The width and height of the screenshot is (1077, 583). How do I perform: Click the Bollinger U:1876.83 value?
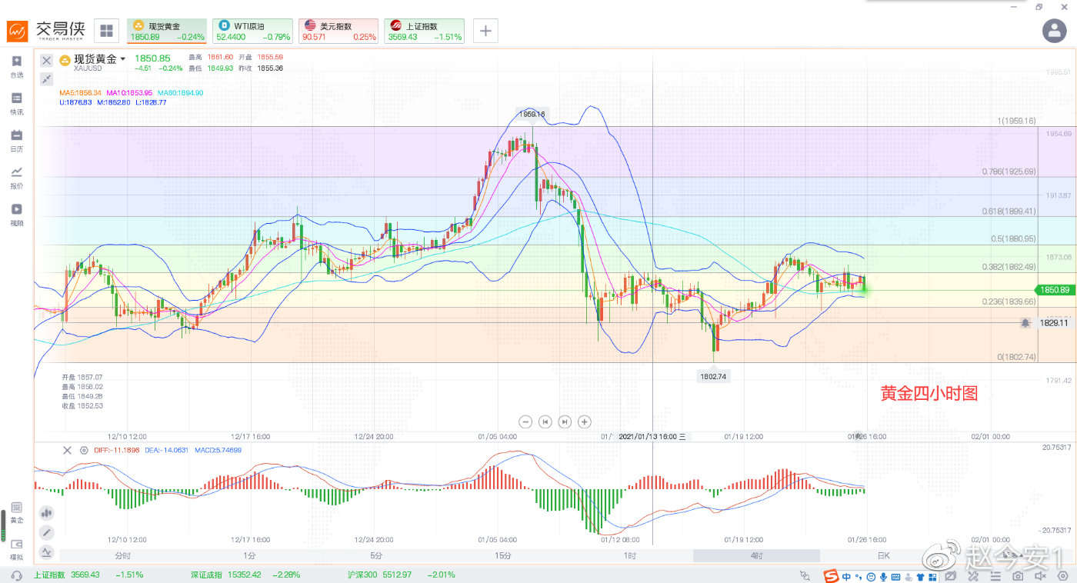click(x=75, y=102)
